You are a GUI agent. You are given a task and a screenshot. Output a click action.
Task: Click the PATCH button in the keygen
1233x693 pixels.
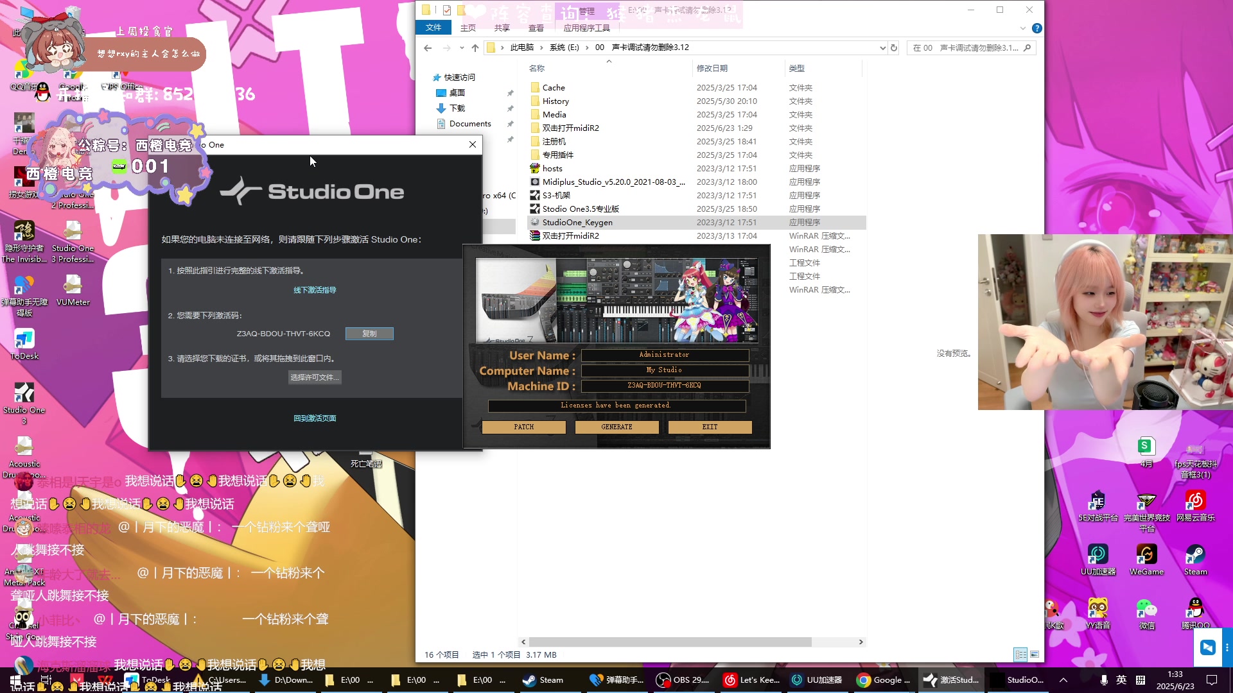click(523, 427)
